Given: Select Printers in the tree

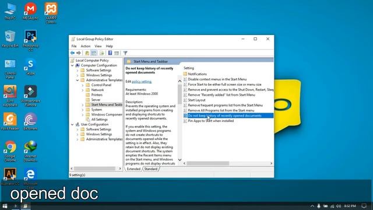Looking at the screenshot, I should click(x=97, y=94).
